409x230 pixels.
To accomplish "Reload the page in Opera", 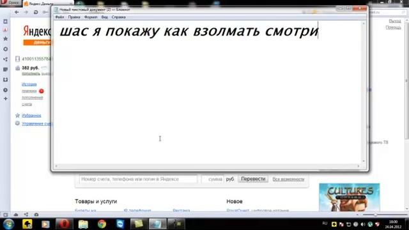I will [36, 12].
